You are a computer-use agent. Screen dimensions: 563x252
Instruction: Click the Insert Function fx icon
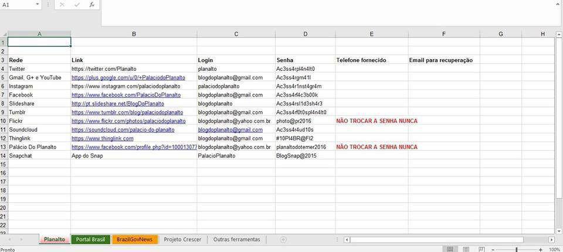(x=92, y=5)
